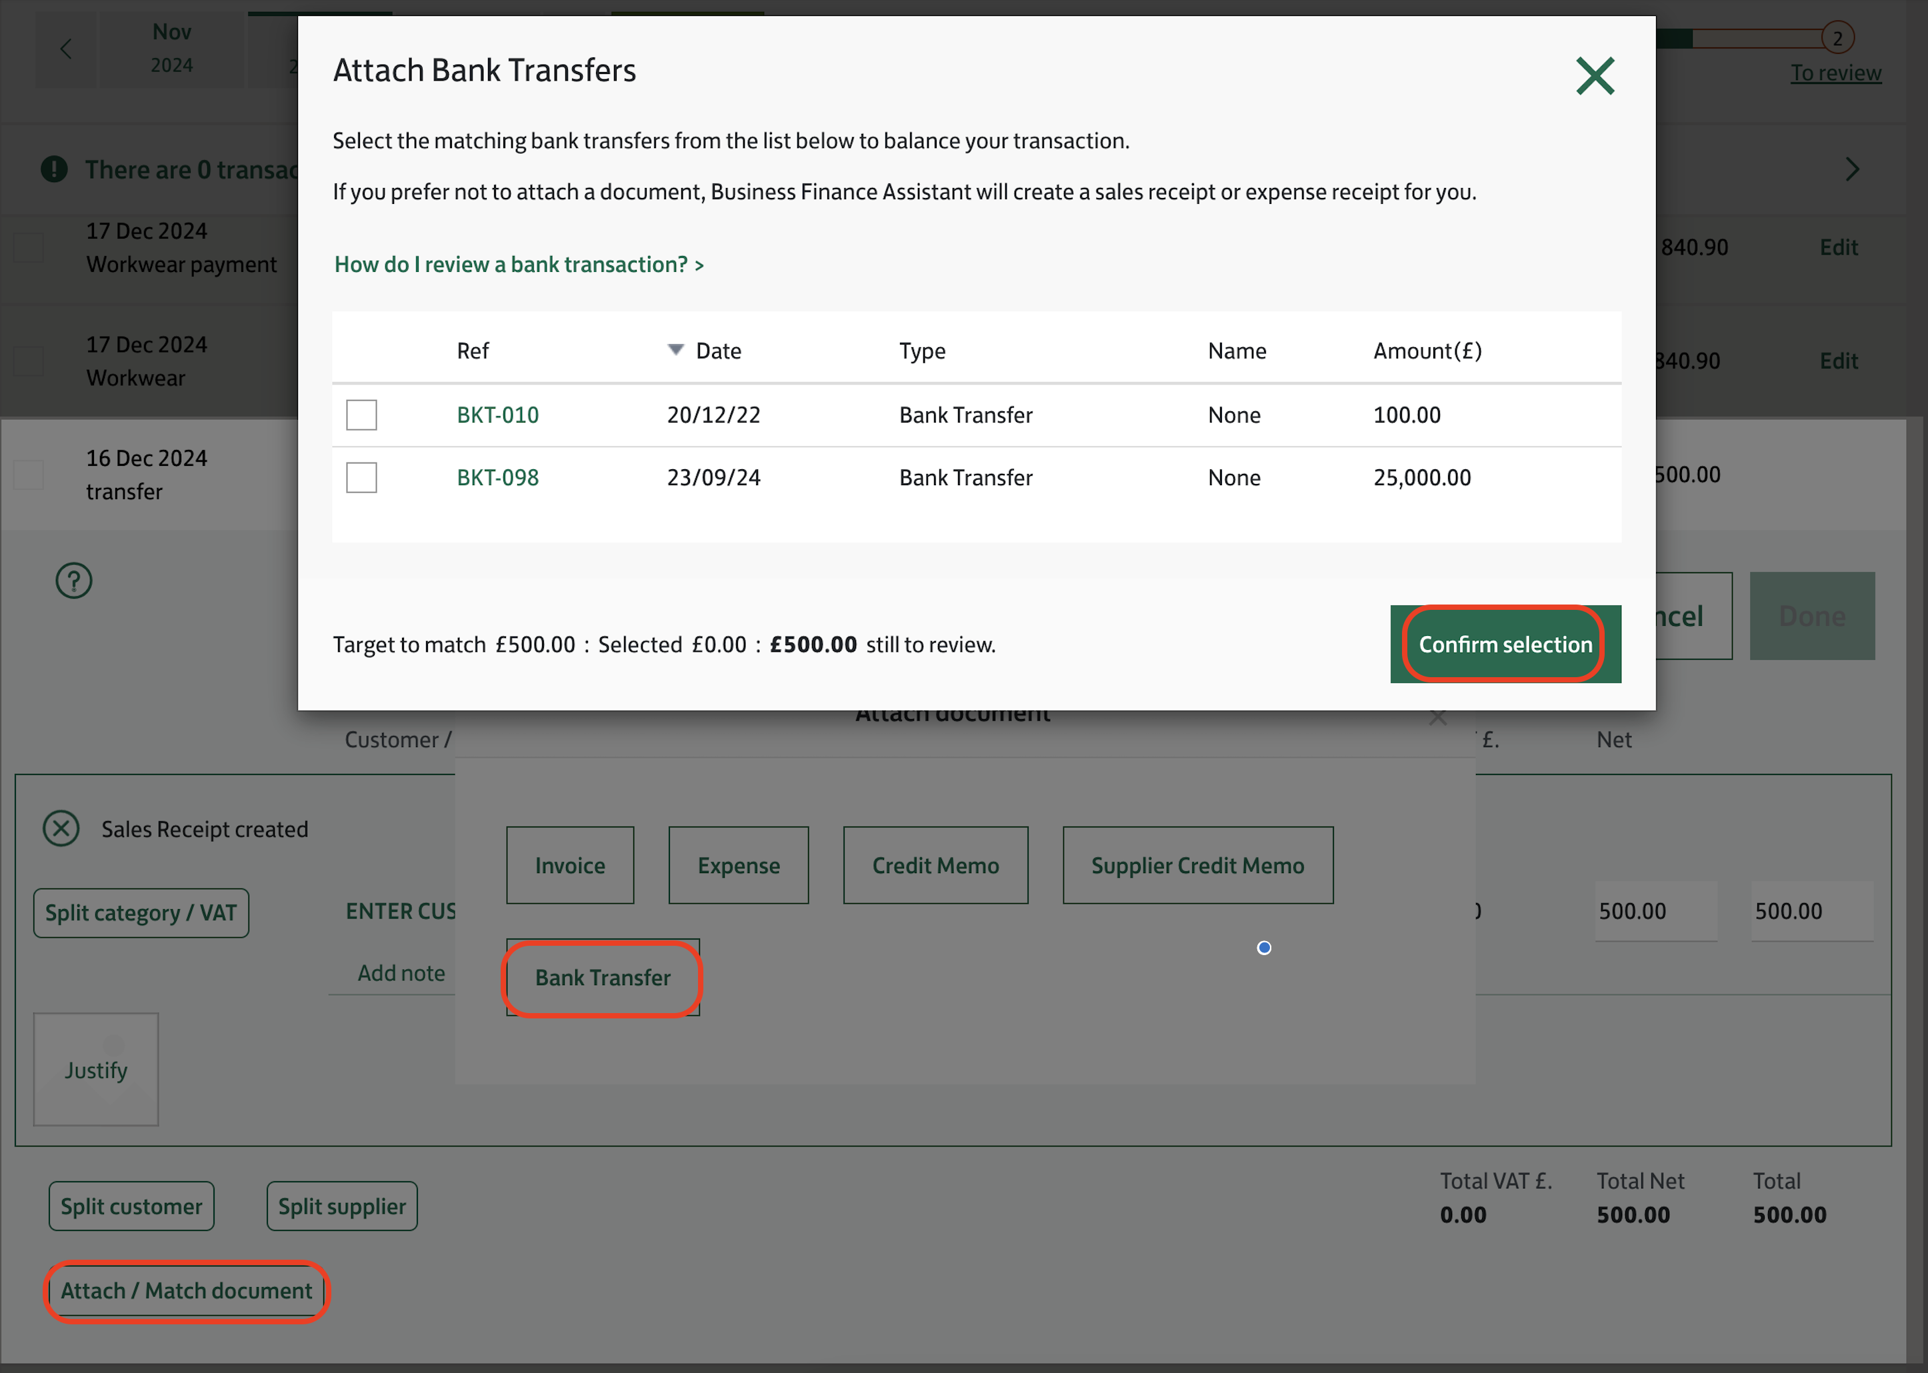Click the review progress bar circle marked 2
The image size is (1928, 1373).
coord(1837,38)
